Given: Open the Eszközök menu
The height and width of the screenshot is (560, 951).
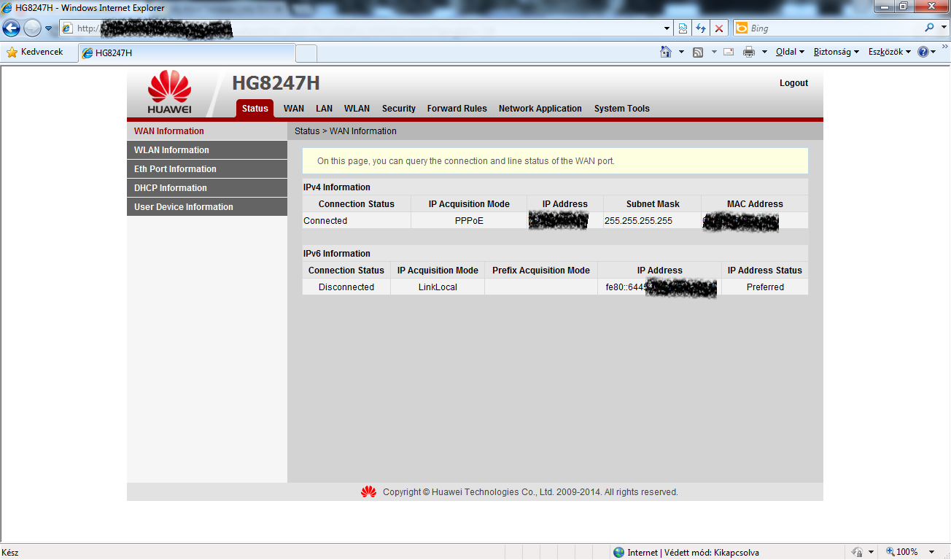Looking at the screenshot, I should coord(889,52).
